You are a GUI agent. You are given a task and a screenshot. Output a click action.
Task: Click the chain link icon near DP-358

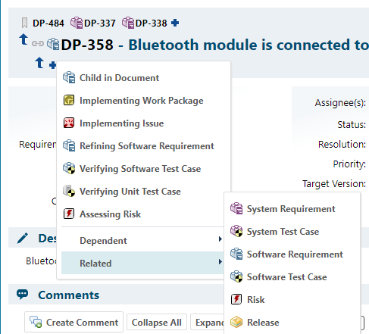(x=38, y=44)
